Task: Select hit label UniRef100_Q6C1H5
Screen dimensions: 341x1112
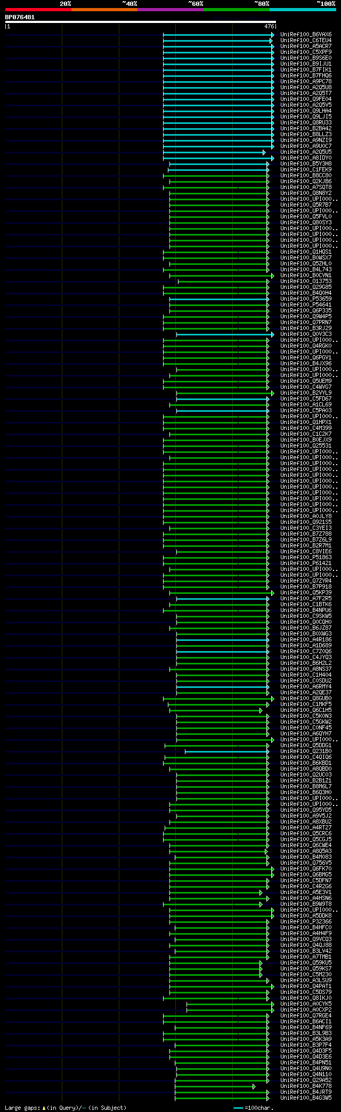Action: (x=306, y=710)
